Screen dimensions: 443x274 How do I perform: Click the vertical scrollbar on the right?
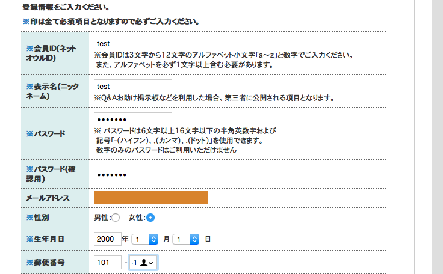438,137
